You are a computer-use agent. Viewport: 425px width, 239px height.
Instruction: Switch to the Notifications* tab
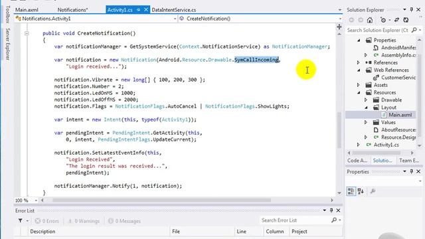click(x=72, y=10)
